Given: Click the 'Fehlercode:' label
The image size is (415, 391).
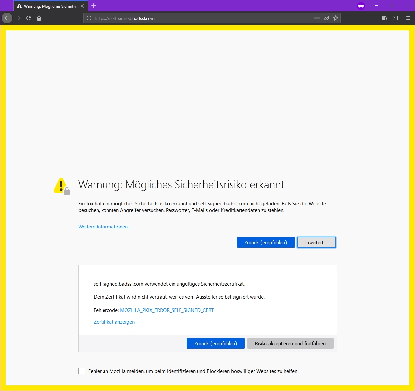Looking at the screenshot, I should (x=106, y=310).
